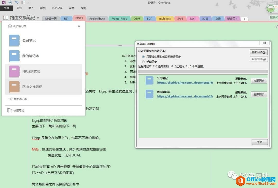Click the back navigation arrow icon
Image resolution: width=278 pixels, height=188 pixels.
[10, 2]
